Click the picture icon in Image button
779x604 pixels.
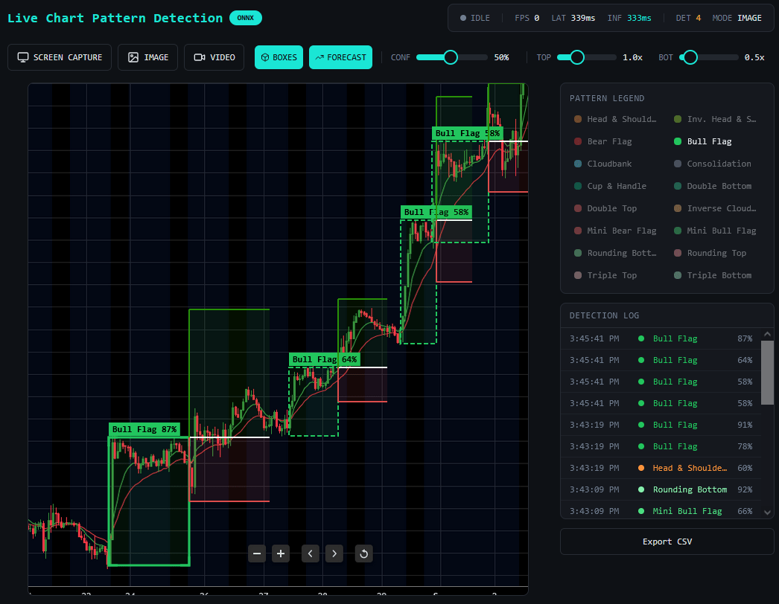coord(133,57)
